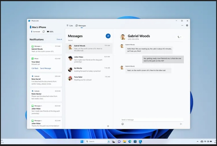Click the "Yes, getting ready now!" sent message
This screenshot has height=146, width=217.
click(x=163, y=60)
